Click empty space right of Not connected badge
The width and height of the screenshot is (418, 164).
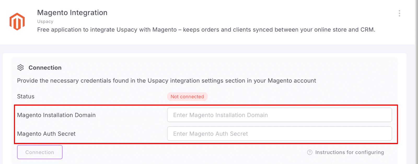tap(287, 97)
